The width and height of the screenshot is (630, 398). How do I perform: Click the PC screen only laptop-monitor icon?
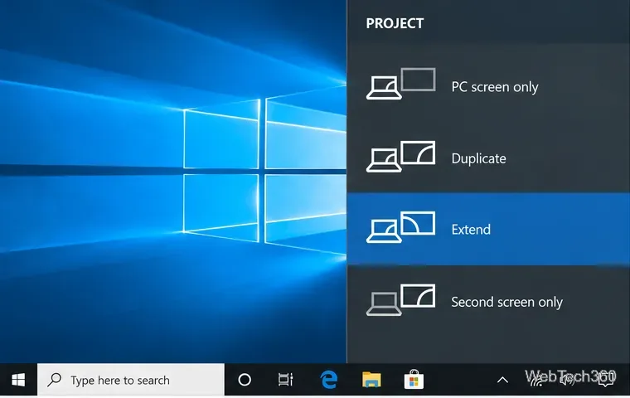pos(400,84)
